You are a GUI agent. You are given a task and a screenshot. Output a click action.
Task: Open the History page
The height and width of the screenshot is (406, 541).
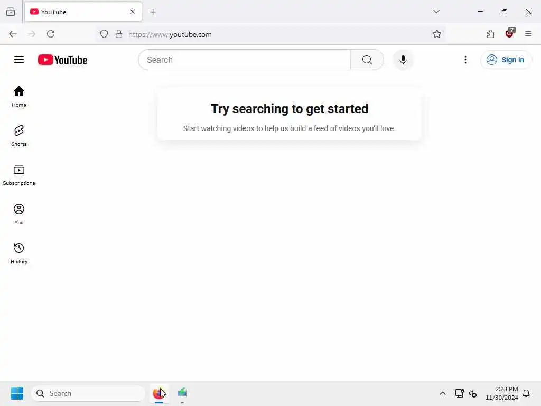click(x=19, y=253)
